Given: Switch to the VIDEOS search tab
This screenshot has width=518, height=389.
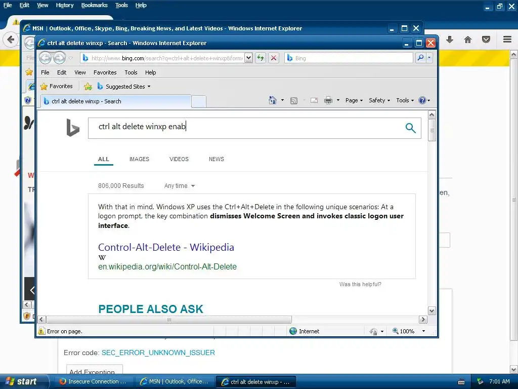Looking at the screenshot, I should (179, 159).
